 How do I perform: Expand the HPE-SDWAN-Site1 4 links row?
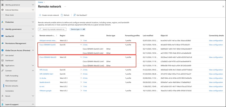point(81,74)
